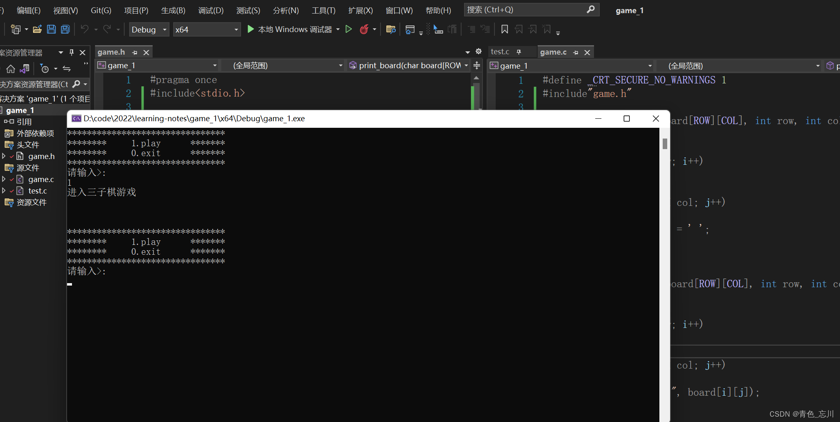Click the Undo arrow icon
Image resolution: width=840 pixels, height=422 pixels.
85,29
